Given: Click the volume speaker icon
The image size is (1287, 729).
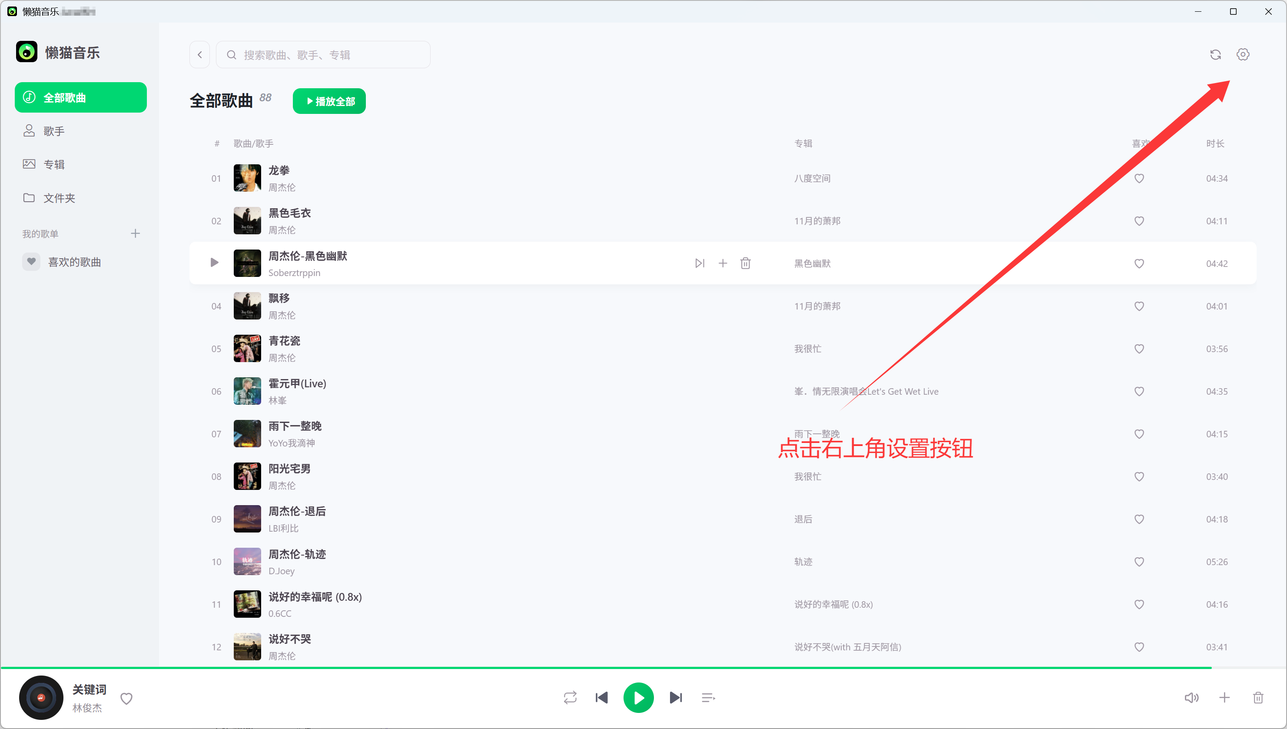Looking at the screenshot, I should pyautogui.click(x=1191, y=697).
